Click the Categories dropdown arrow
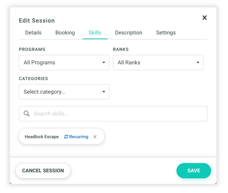 [x=104, y=92]
